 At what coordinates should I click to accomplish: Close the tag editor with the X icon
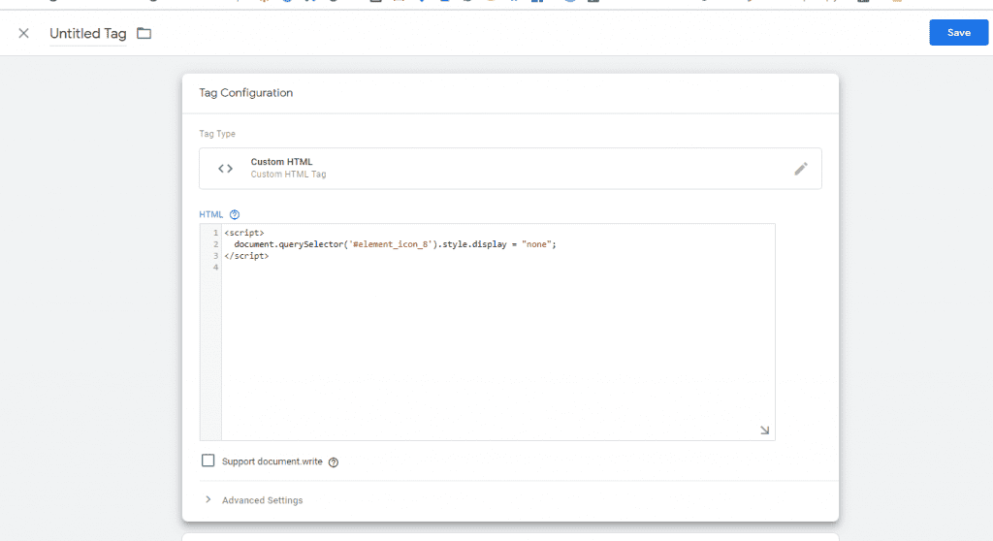(x=23, y=33)
